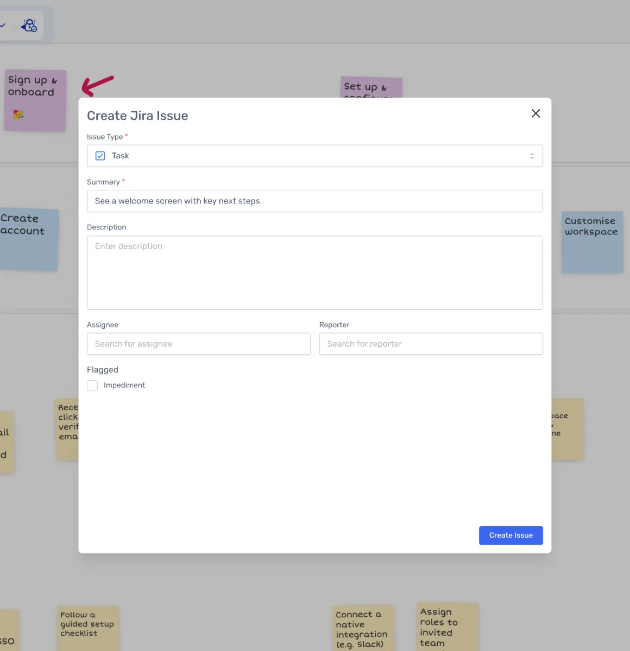Click the Search for reporter field
Screen dimensions: 630x651
(431, 344)
